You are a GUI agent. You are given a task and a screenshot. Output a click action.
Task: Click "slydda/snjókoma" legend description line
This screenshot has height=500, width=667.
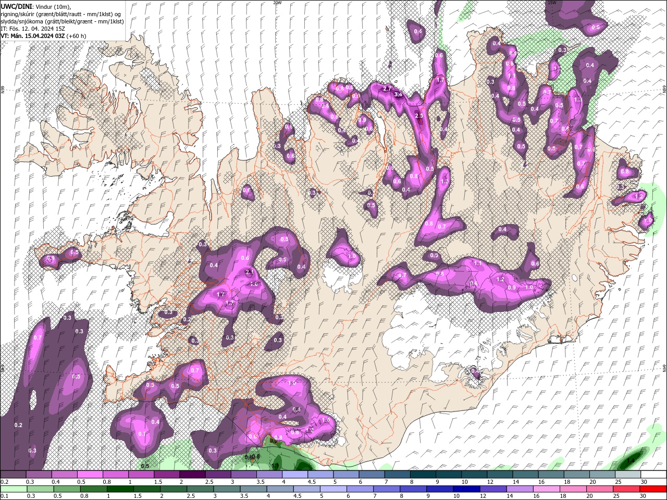[63, 21]
